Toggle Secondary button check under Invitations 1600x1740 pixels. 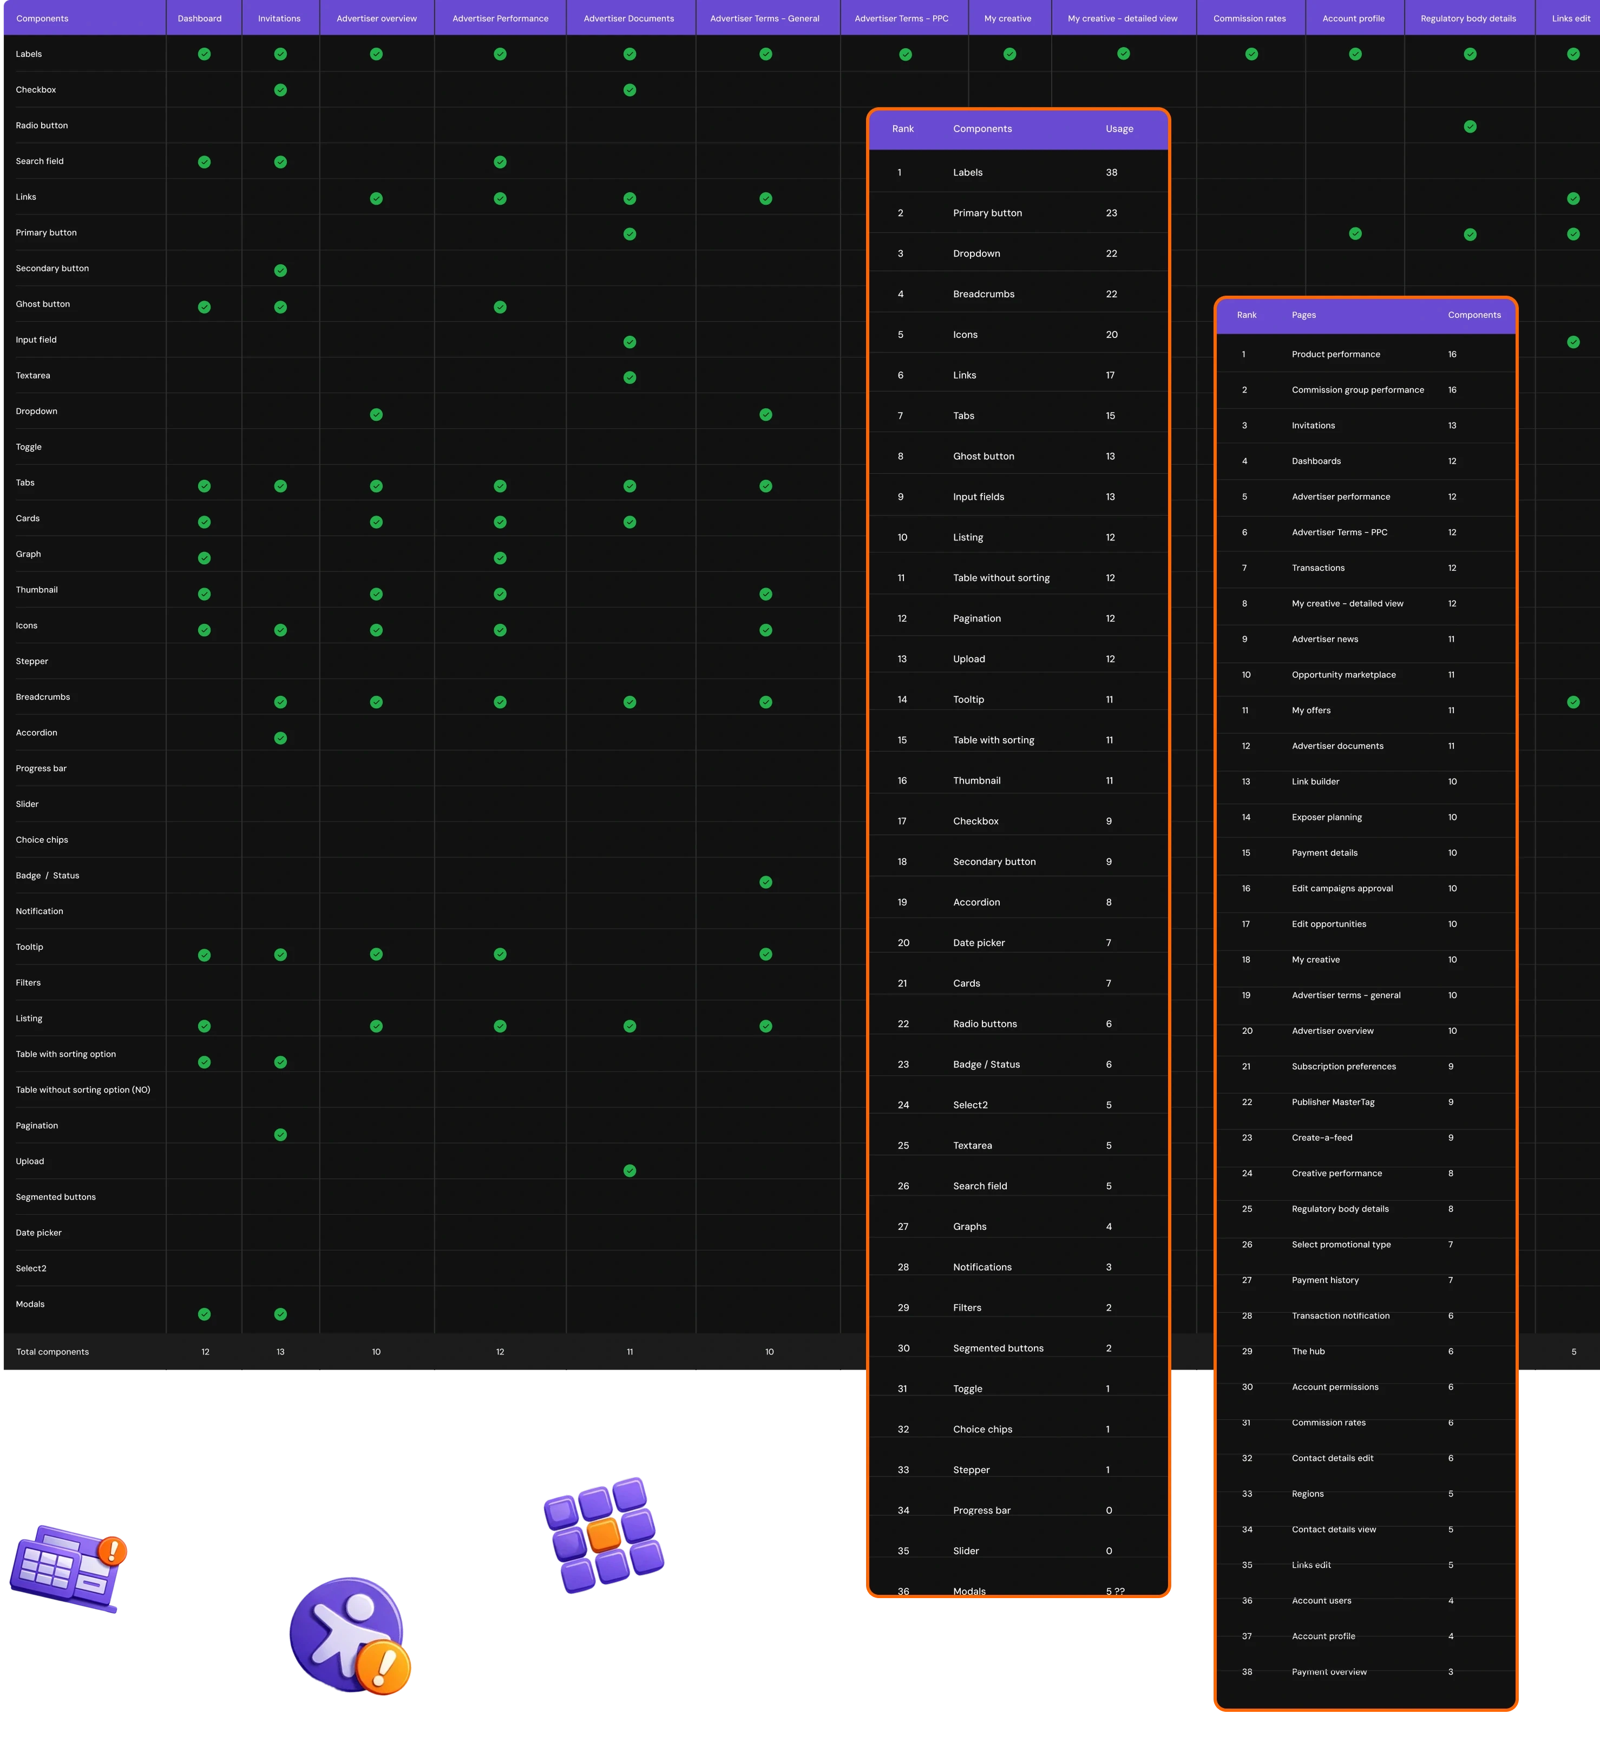click(x=280, y=270)
